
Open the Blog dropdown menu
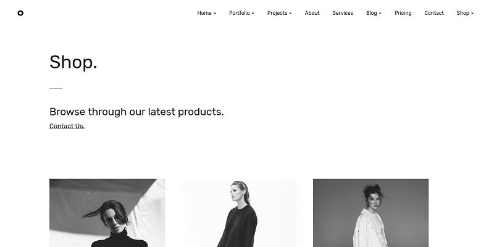point(374,13)
